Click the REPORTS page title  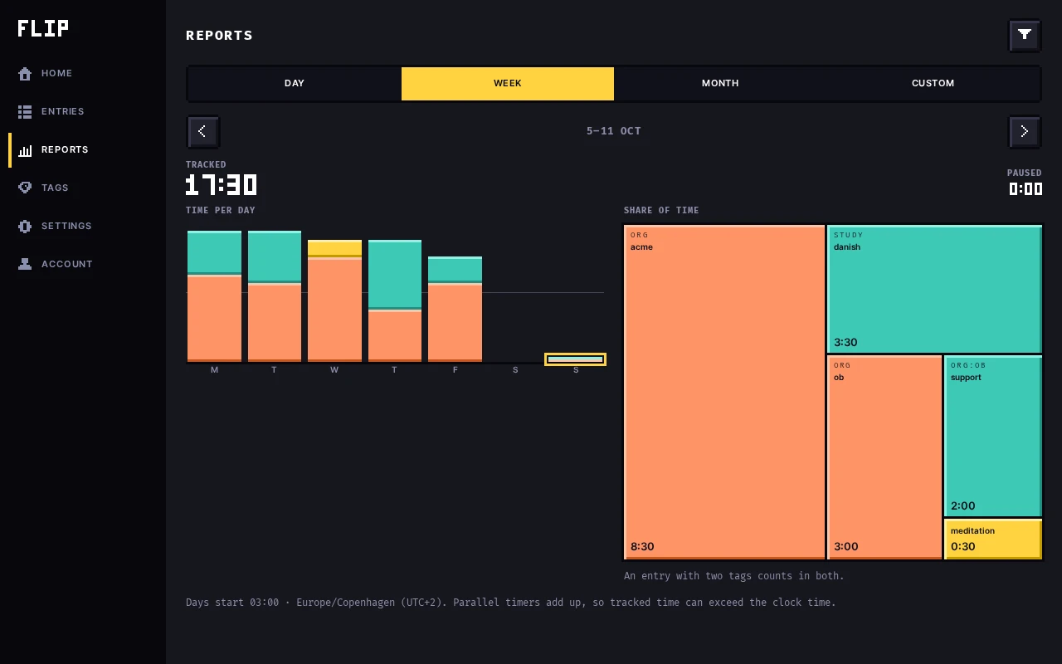tap(219, 35)
